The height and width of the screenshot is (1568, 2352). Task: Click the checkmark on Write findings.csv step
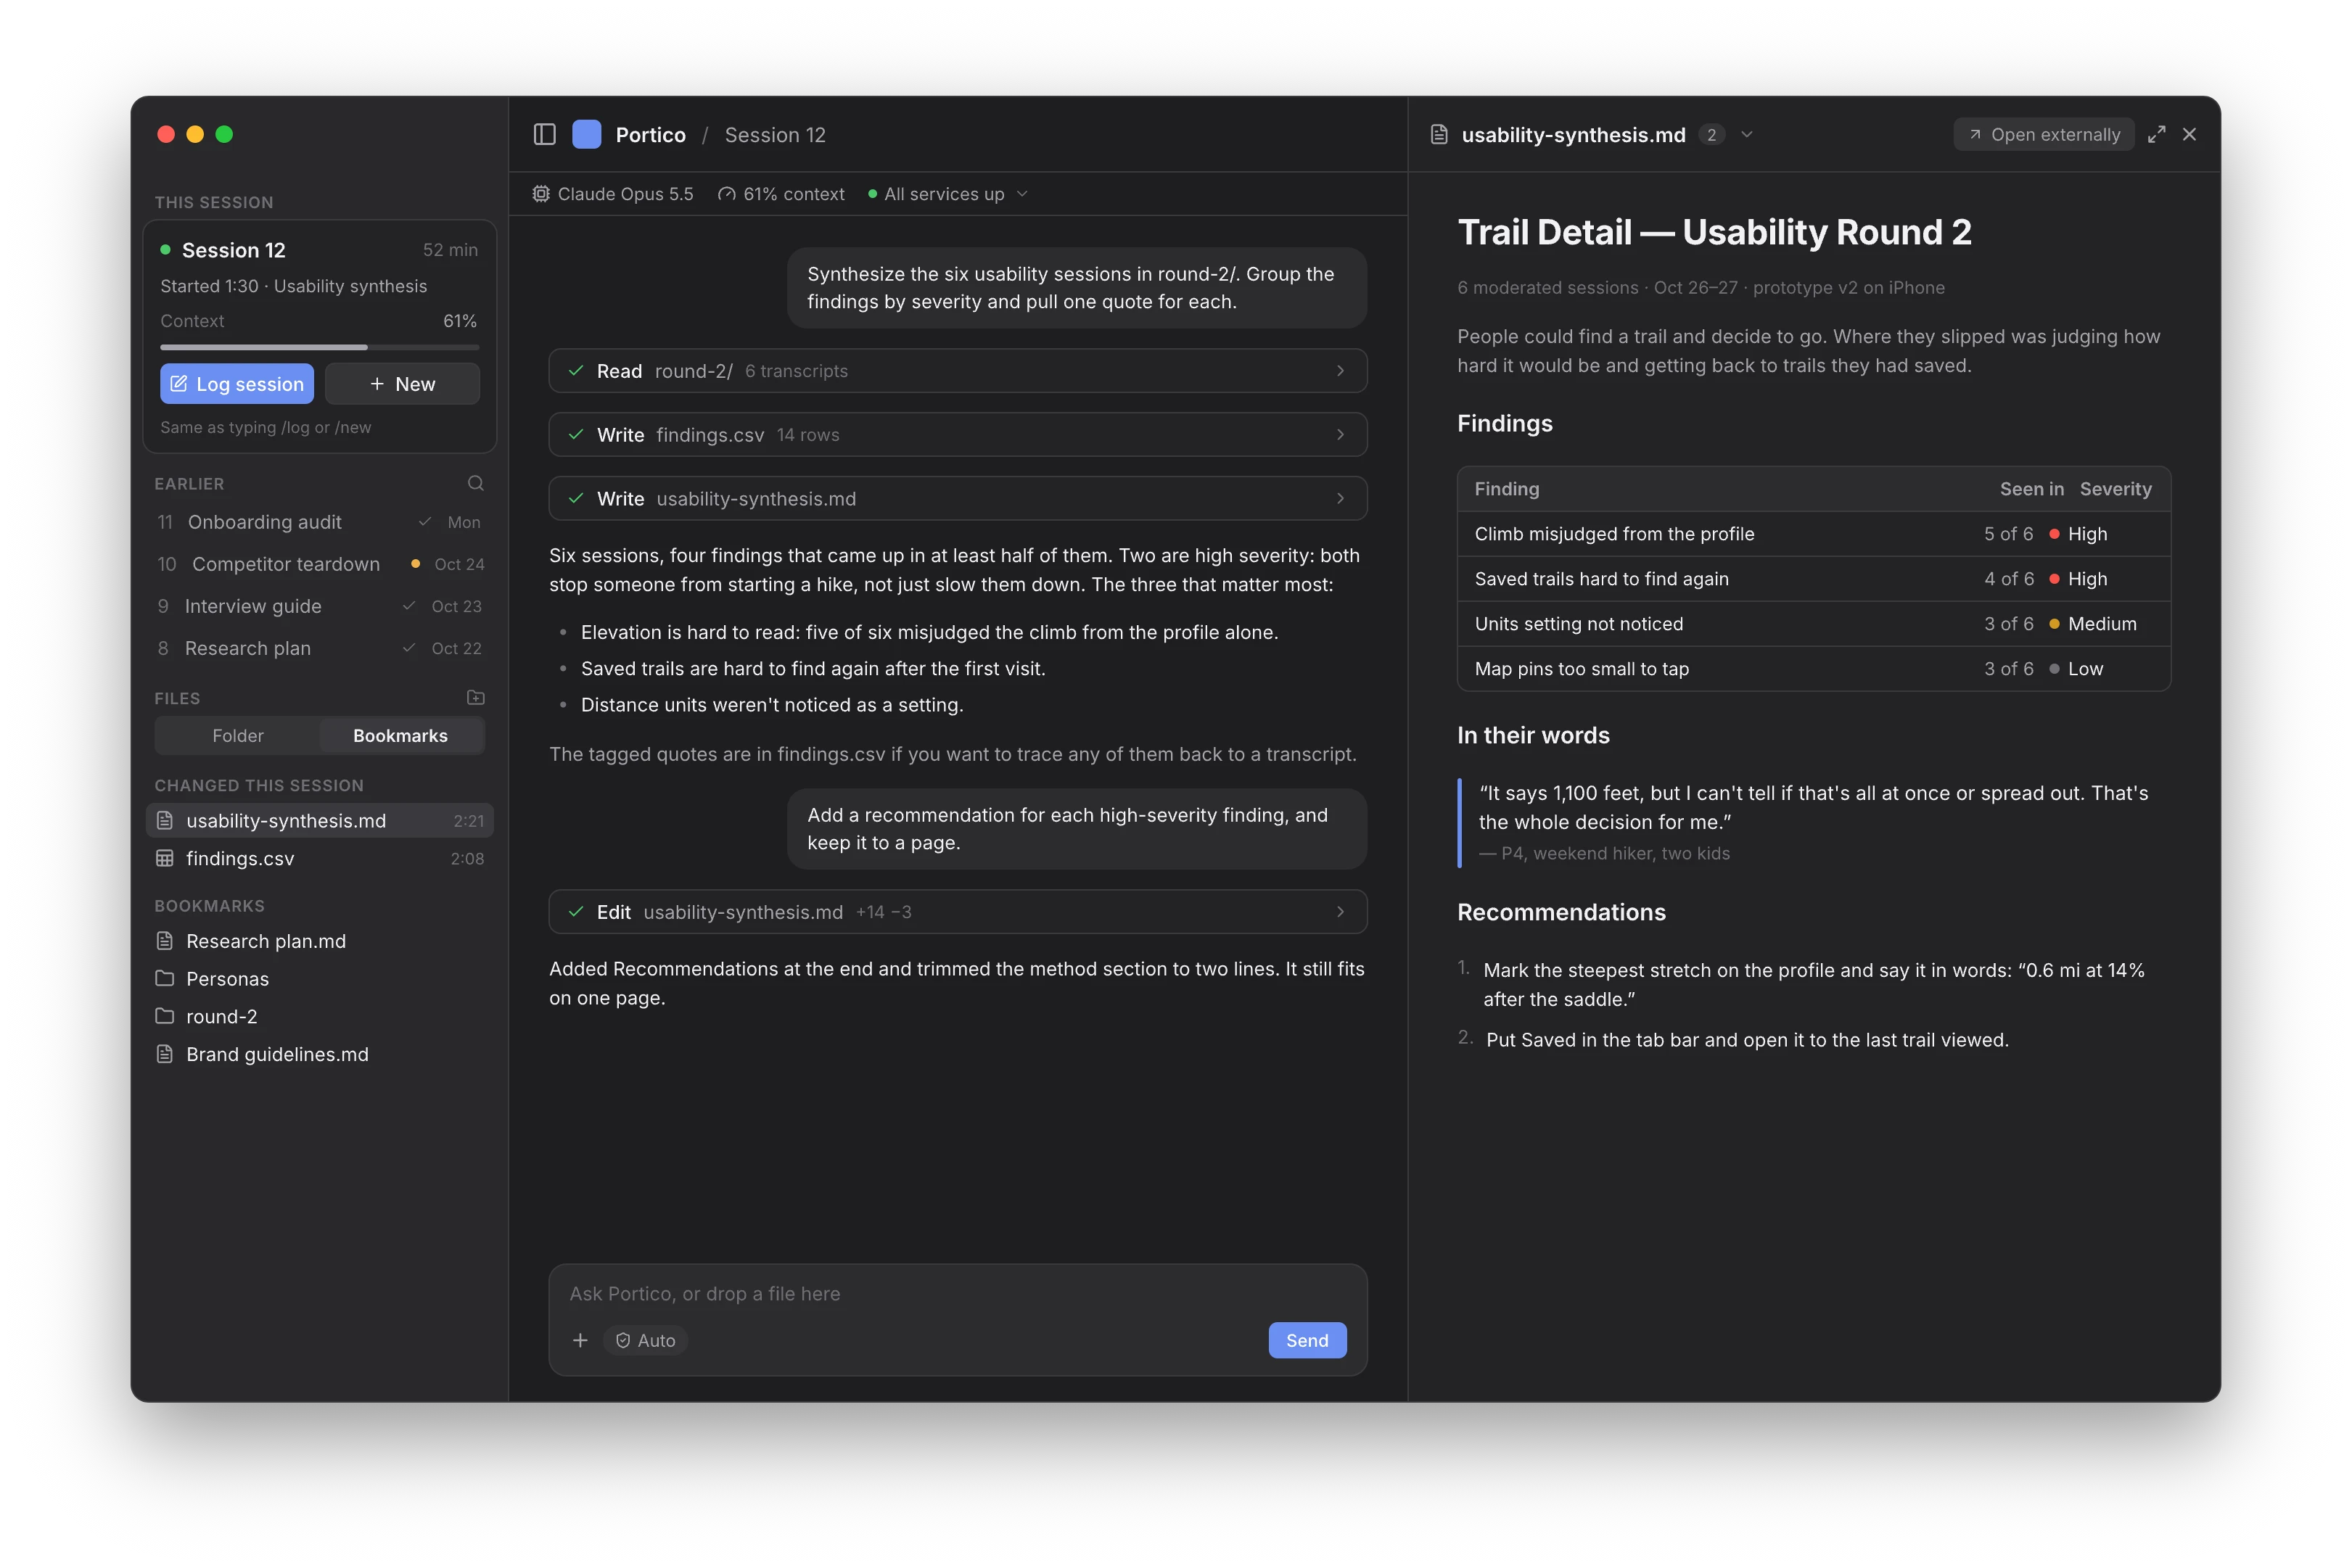point(576,434)
